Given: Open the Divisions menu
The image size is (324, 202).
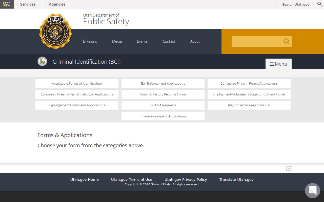Looking at the screenshot, I should coord(90,41).
